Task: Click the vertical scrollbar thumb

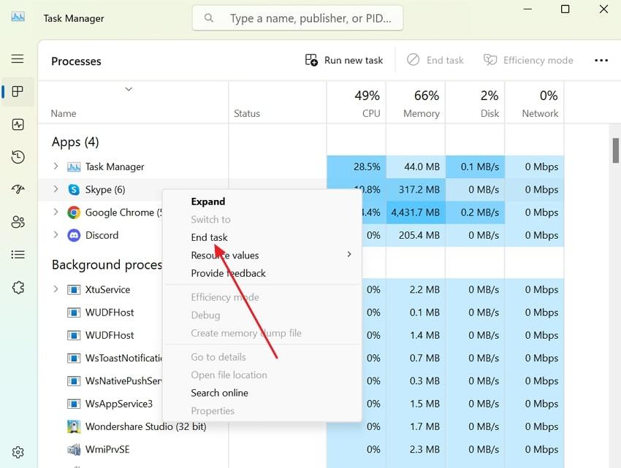Action: (615, 150)
